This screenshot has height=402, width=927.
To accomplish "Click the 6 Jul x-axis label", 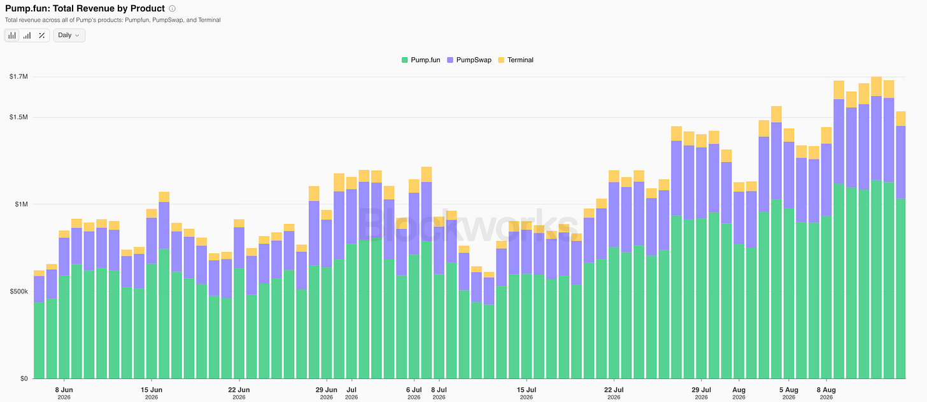I will (x=413, y=393).
